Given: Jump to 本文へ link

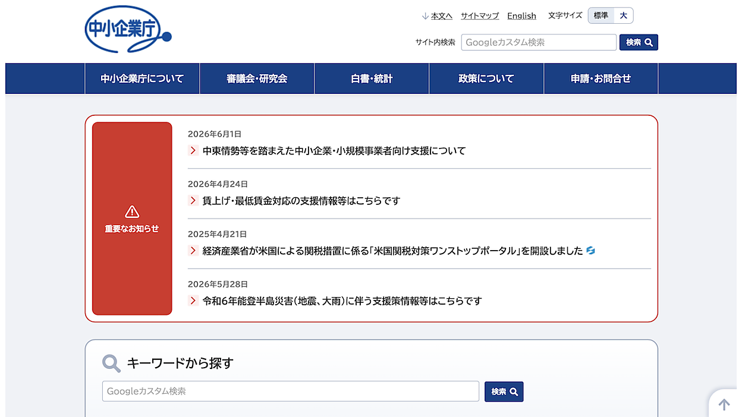Looking at the screenshot, I should click(x=442, y=16).
